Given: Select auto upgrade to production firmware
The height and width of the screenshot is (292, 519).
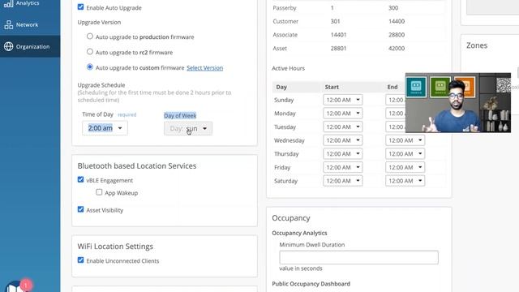Looking at the screenshot, I should tap(90, 36).
